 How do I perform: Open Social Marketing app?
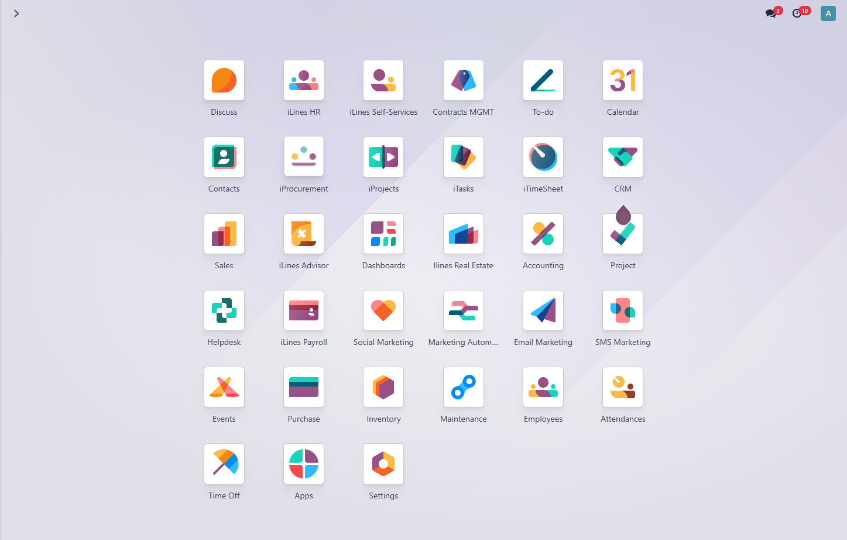[x=383, y=310]
